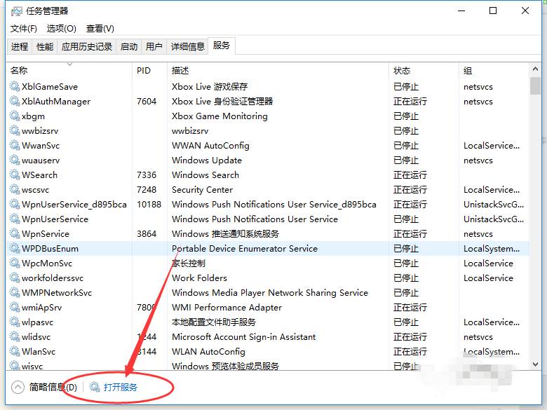Click PID 7604 cell
Image resolution: width=547 pixels, height=410 pixels.
point(147,101)
